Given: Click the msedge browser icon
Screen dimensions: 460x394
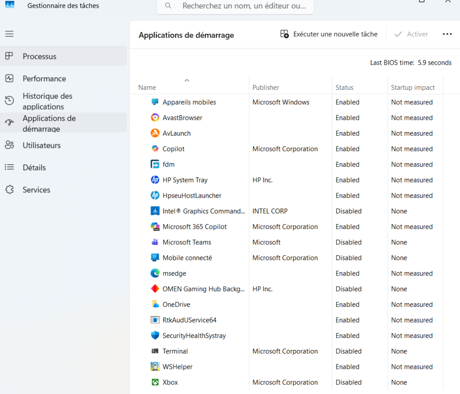Looking at the screenshot, I should pos(155,273).
